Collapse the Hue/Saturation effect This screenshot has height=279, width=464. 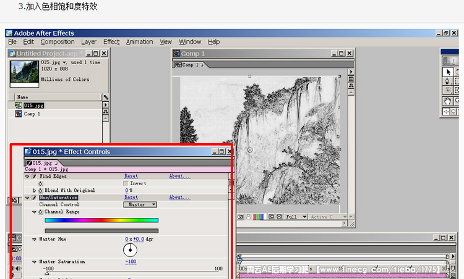tap(27, 198)
